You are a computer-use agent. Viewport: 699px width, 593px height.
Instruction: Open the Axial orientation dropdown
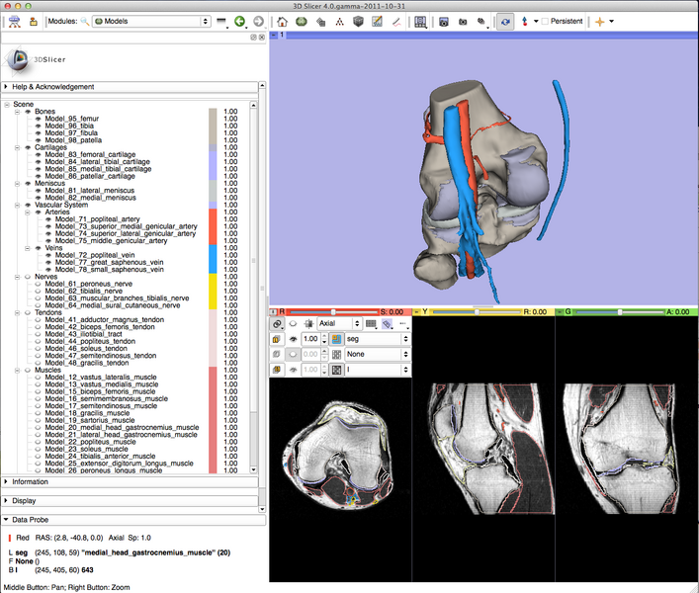(337, 323)
